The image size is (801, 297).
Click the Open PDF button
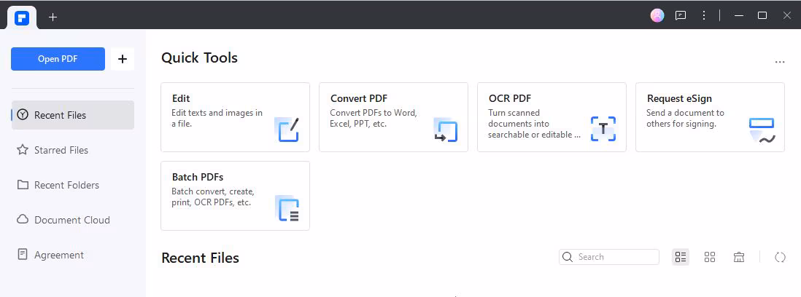[58, 59]
